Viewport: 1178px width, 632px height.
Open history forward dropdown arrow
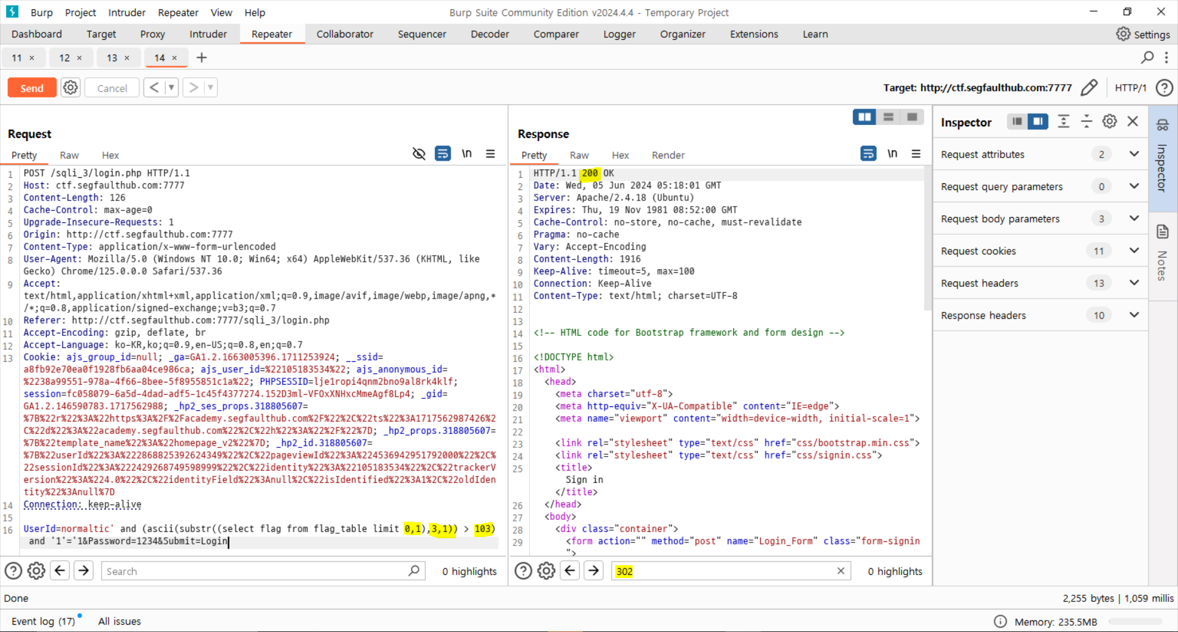[210, 88]
